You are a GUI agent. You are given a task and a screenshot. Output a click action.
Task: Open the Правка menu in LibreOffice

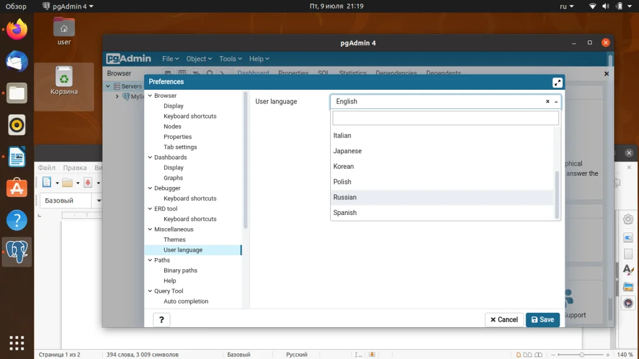point(75,167)
